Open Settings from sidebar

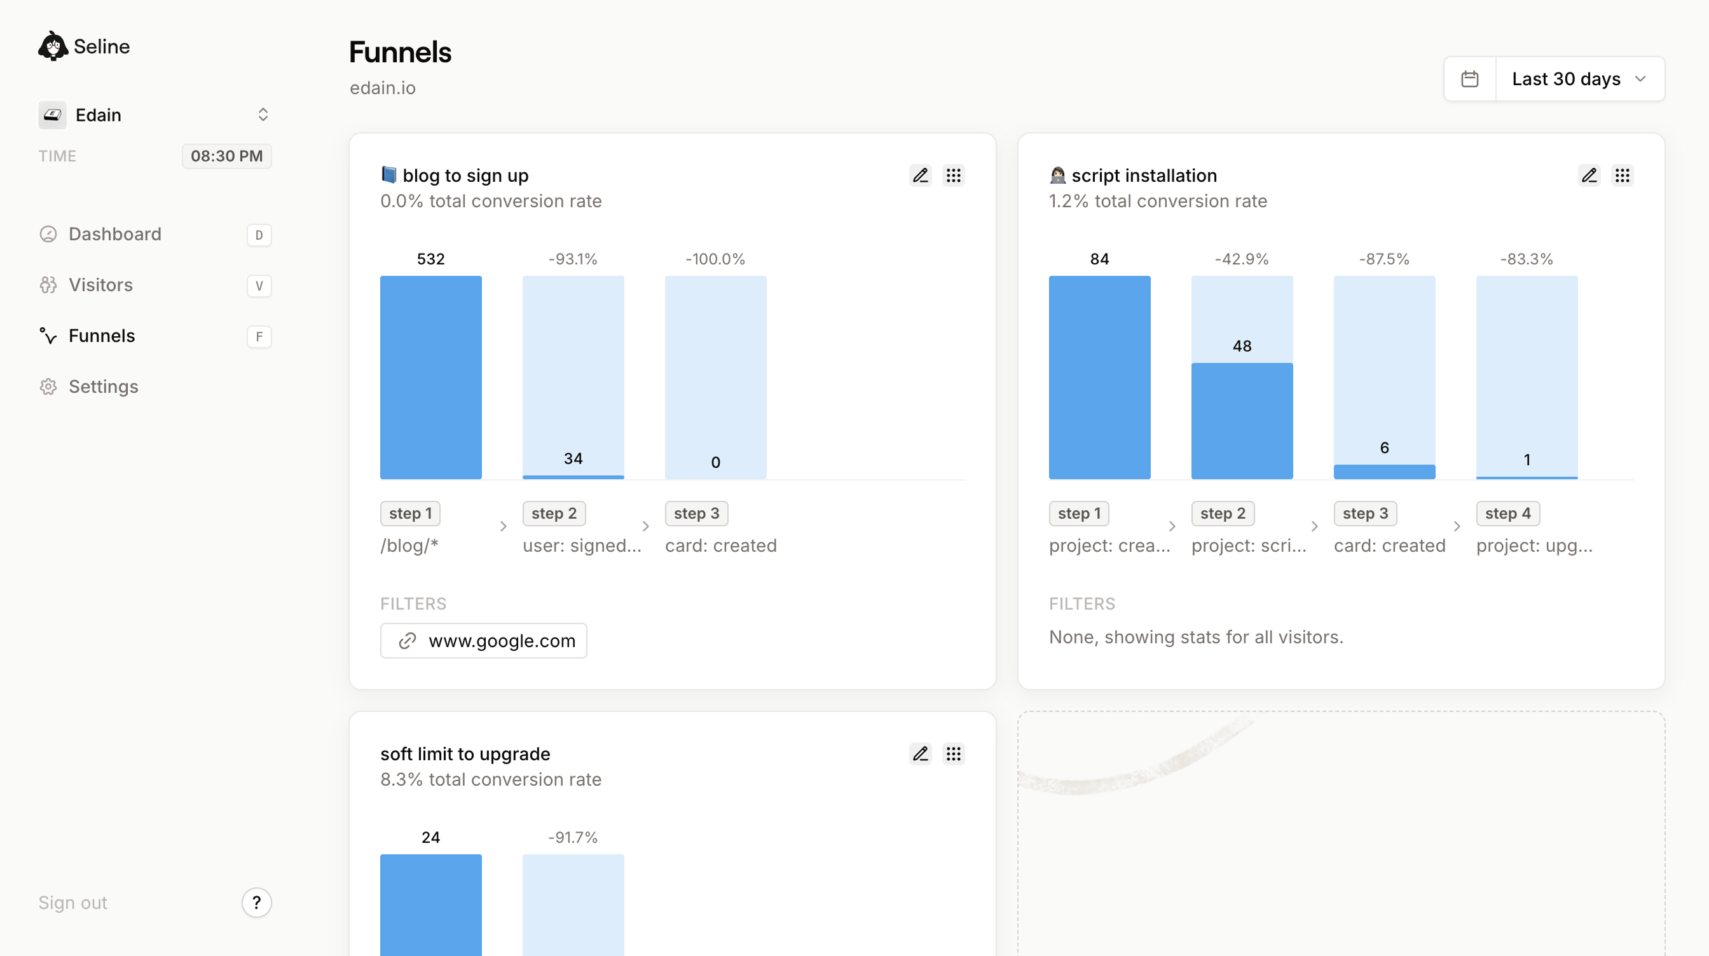point(104,386)
